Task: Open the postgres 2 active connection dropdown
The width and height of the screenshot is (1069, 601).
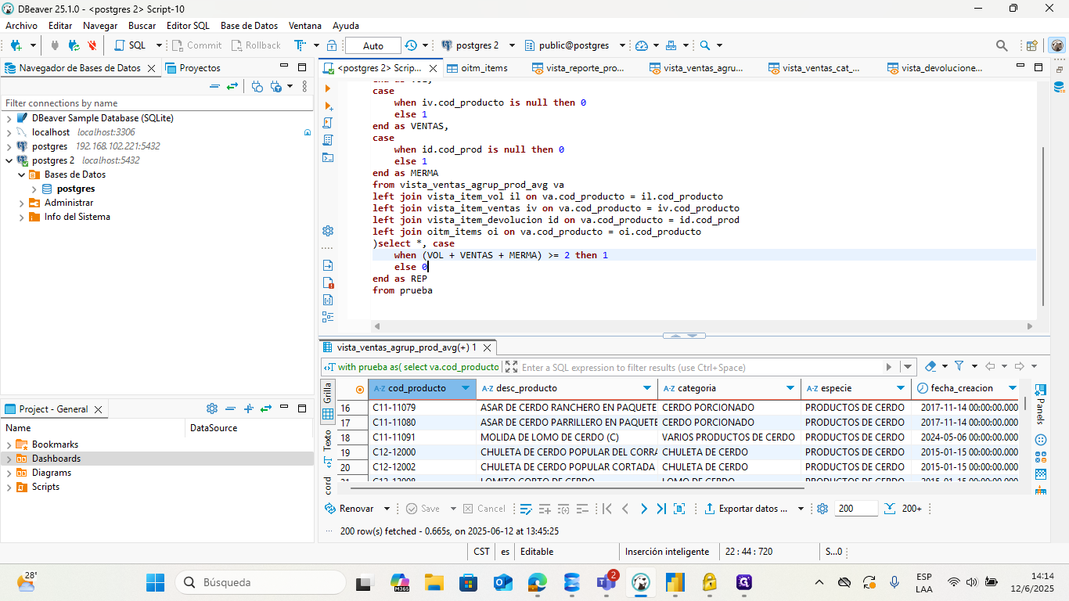Action: point(477,45)
